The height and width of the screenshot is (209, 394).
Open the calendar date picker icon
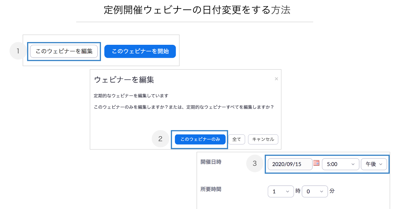click(316, 163)
